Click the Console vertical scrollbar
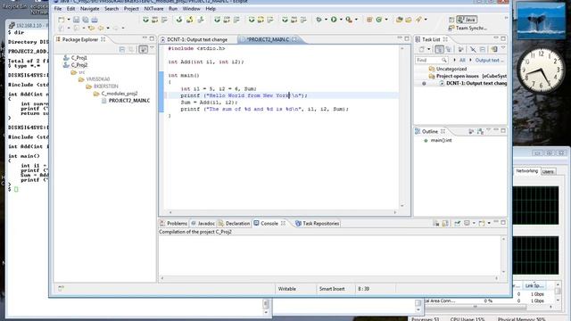Screen dimensions: 571x321 (x=503, y=255)
